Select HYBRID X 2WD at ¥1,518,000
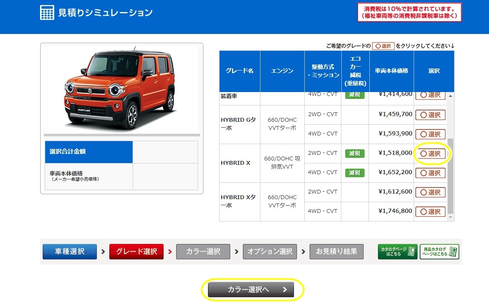Image resolution: width=489 pixels, height=305 pixels. tap(430, 154)
